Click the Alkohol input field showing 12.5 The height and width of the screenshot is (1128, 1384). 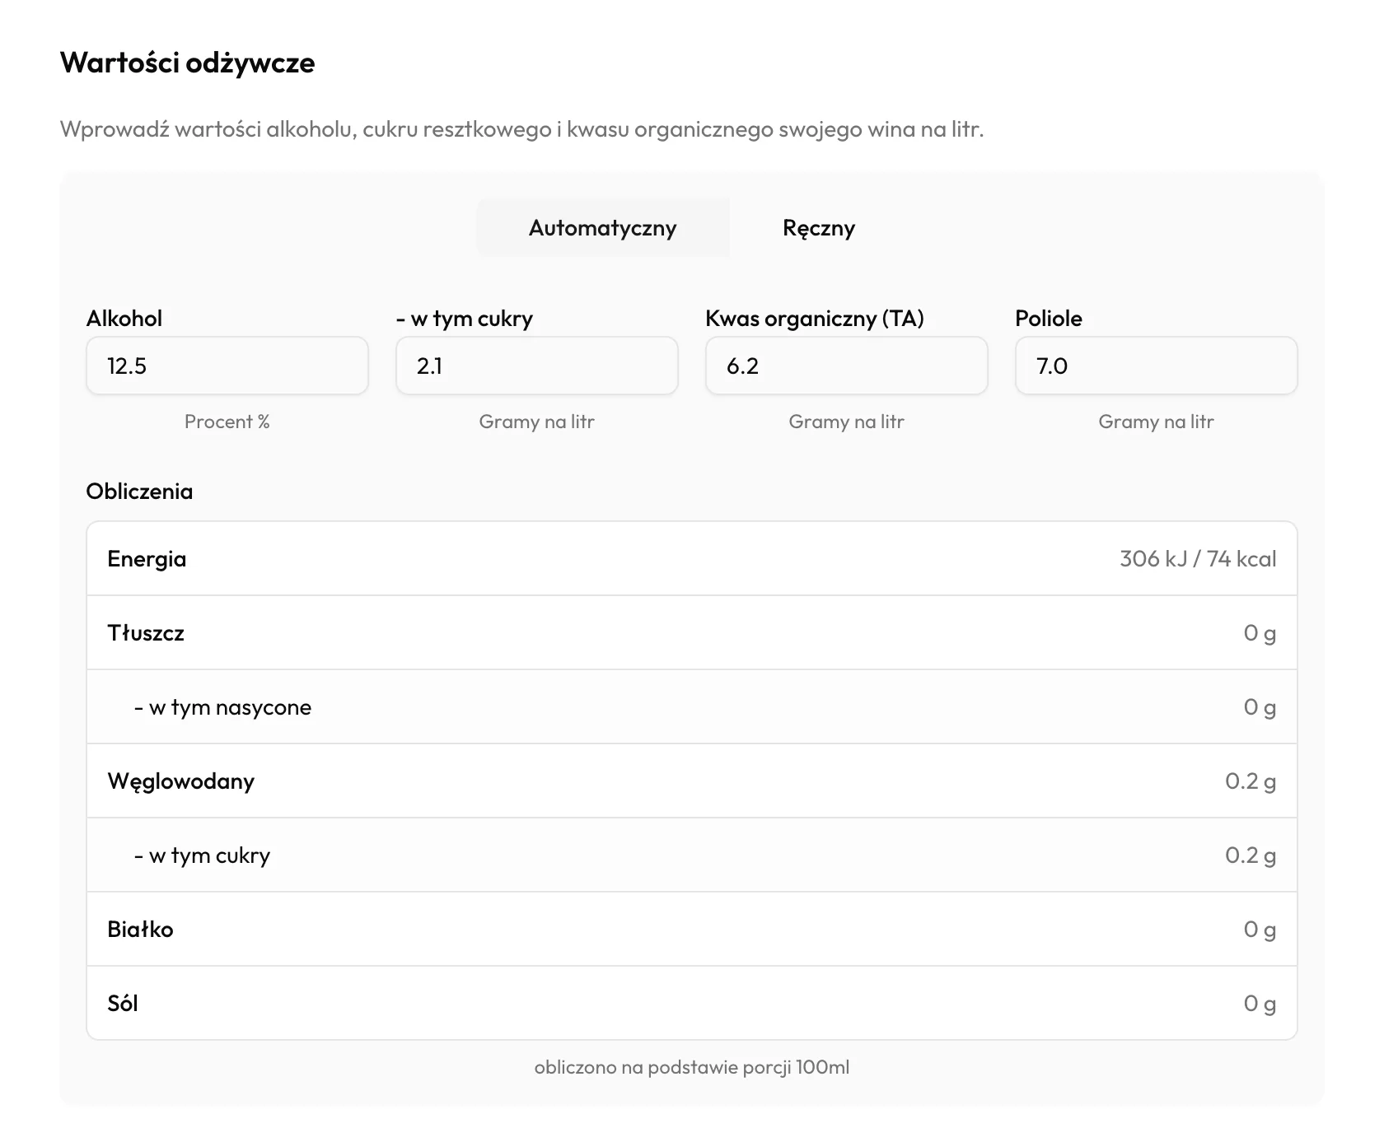[x=227, y=366]
